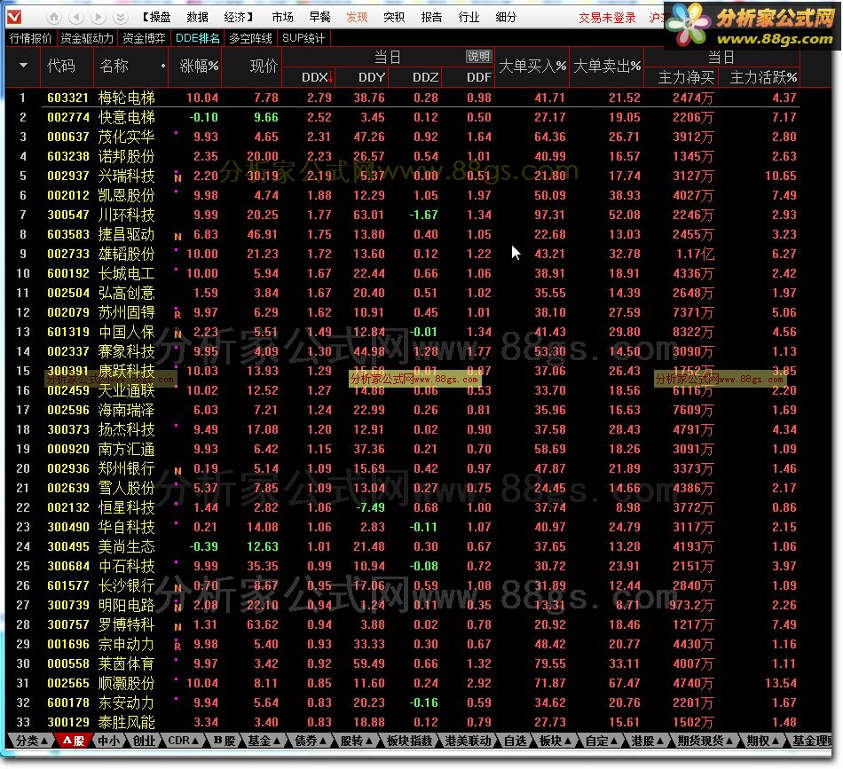Expand the 分类 bottom category tab
Image resolution: width=843 pixels, height=769 pixels.
click(32, 741)
